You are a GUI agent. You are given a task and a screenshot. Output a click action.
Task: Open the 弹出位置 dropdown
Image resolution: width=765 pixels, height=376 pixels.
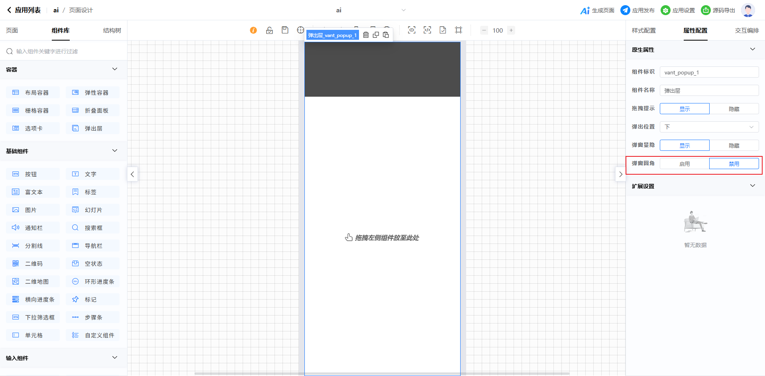pyautogui.click(x=709, y=127)
